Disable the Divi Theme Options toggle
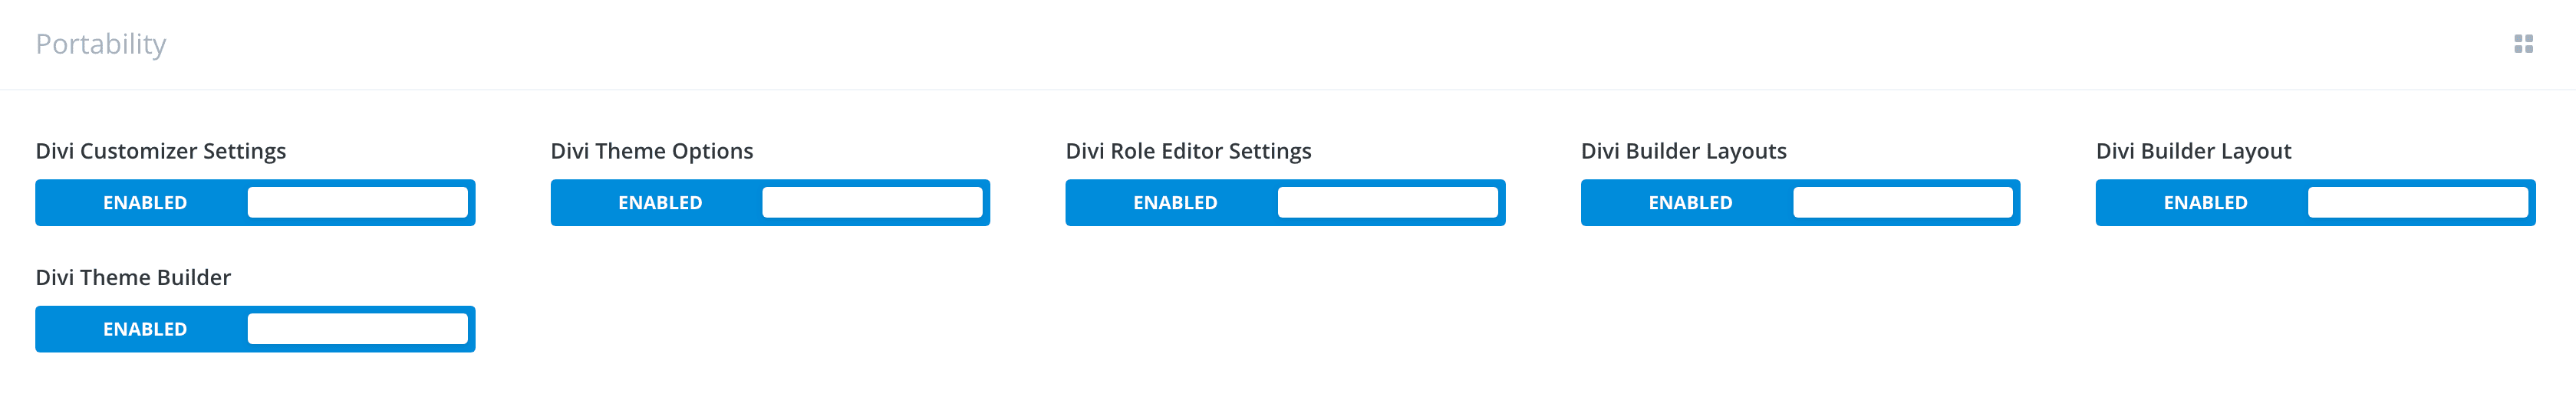The height and width of the screenshot is (400, 2576). click(x=770, y=203)
